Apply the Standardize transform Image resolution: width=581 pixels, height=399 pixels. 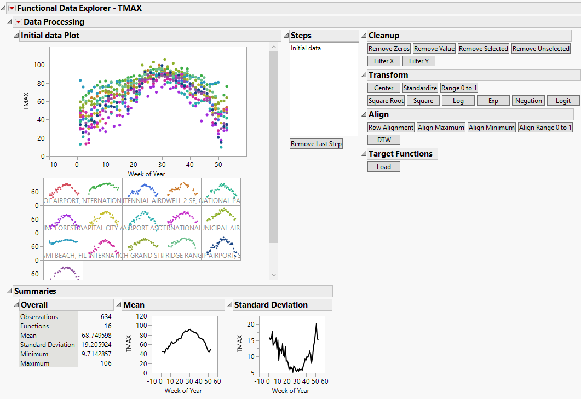click(420, 88)
